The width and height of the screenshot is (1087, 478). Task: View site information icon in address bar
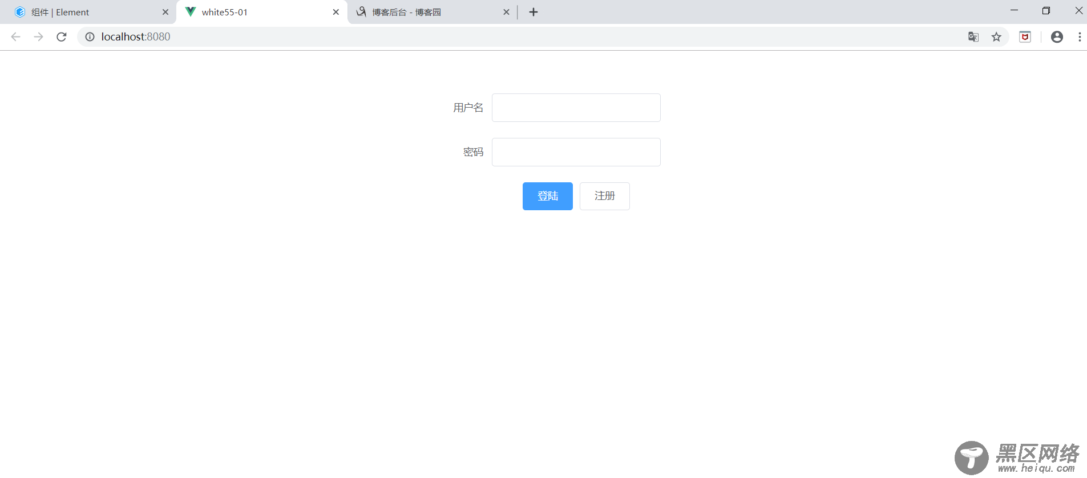point(90,37)
